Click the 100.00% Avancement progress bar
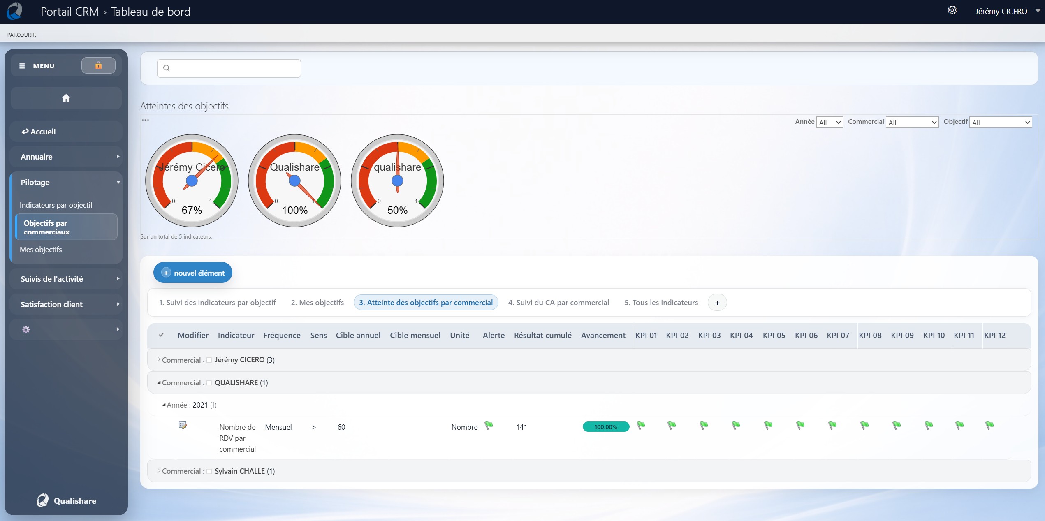Image resolution: width=1045 pixels, height=521 pixels. tap(606, 427)
